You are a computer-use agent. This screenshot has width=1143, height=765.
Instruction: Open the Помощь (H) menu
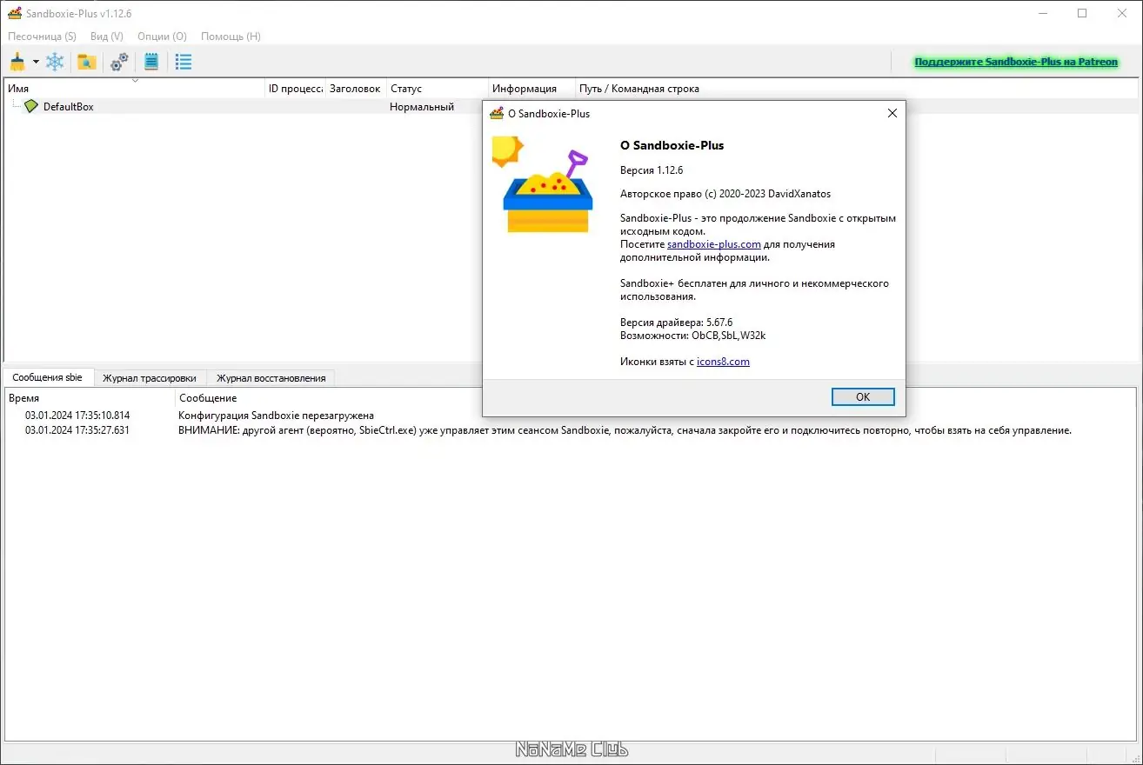click(231, 37)
